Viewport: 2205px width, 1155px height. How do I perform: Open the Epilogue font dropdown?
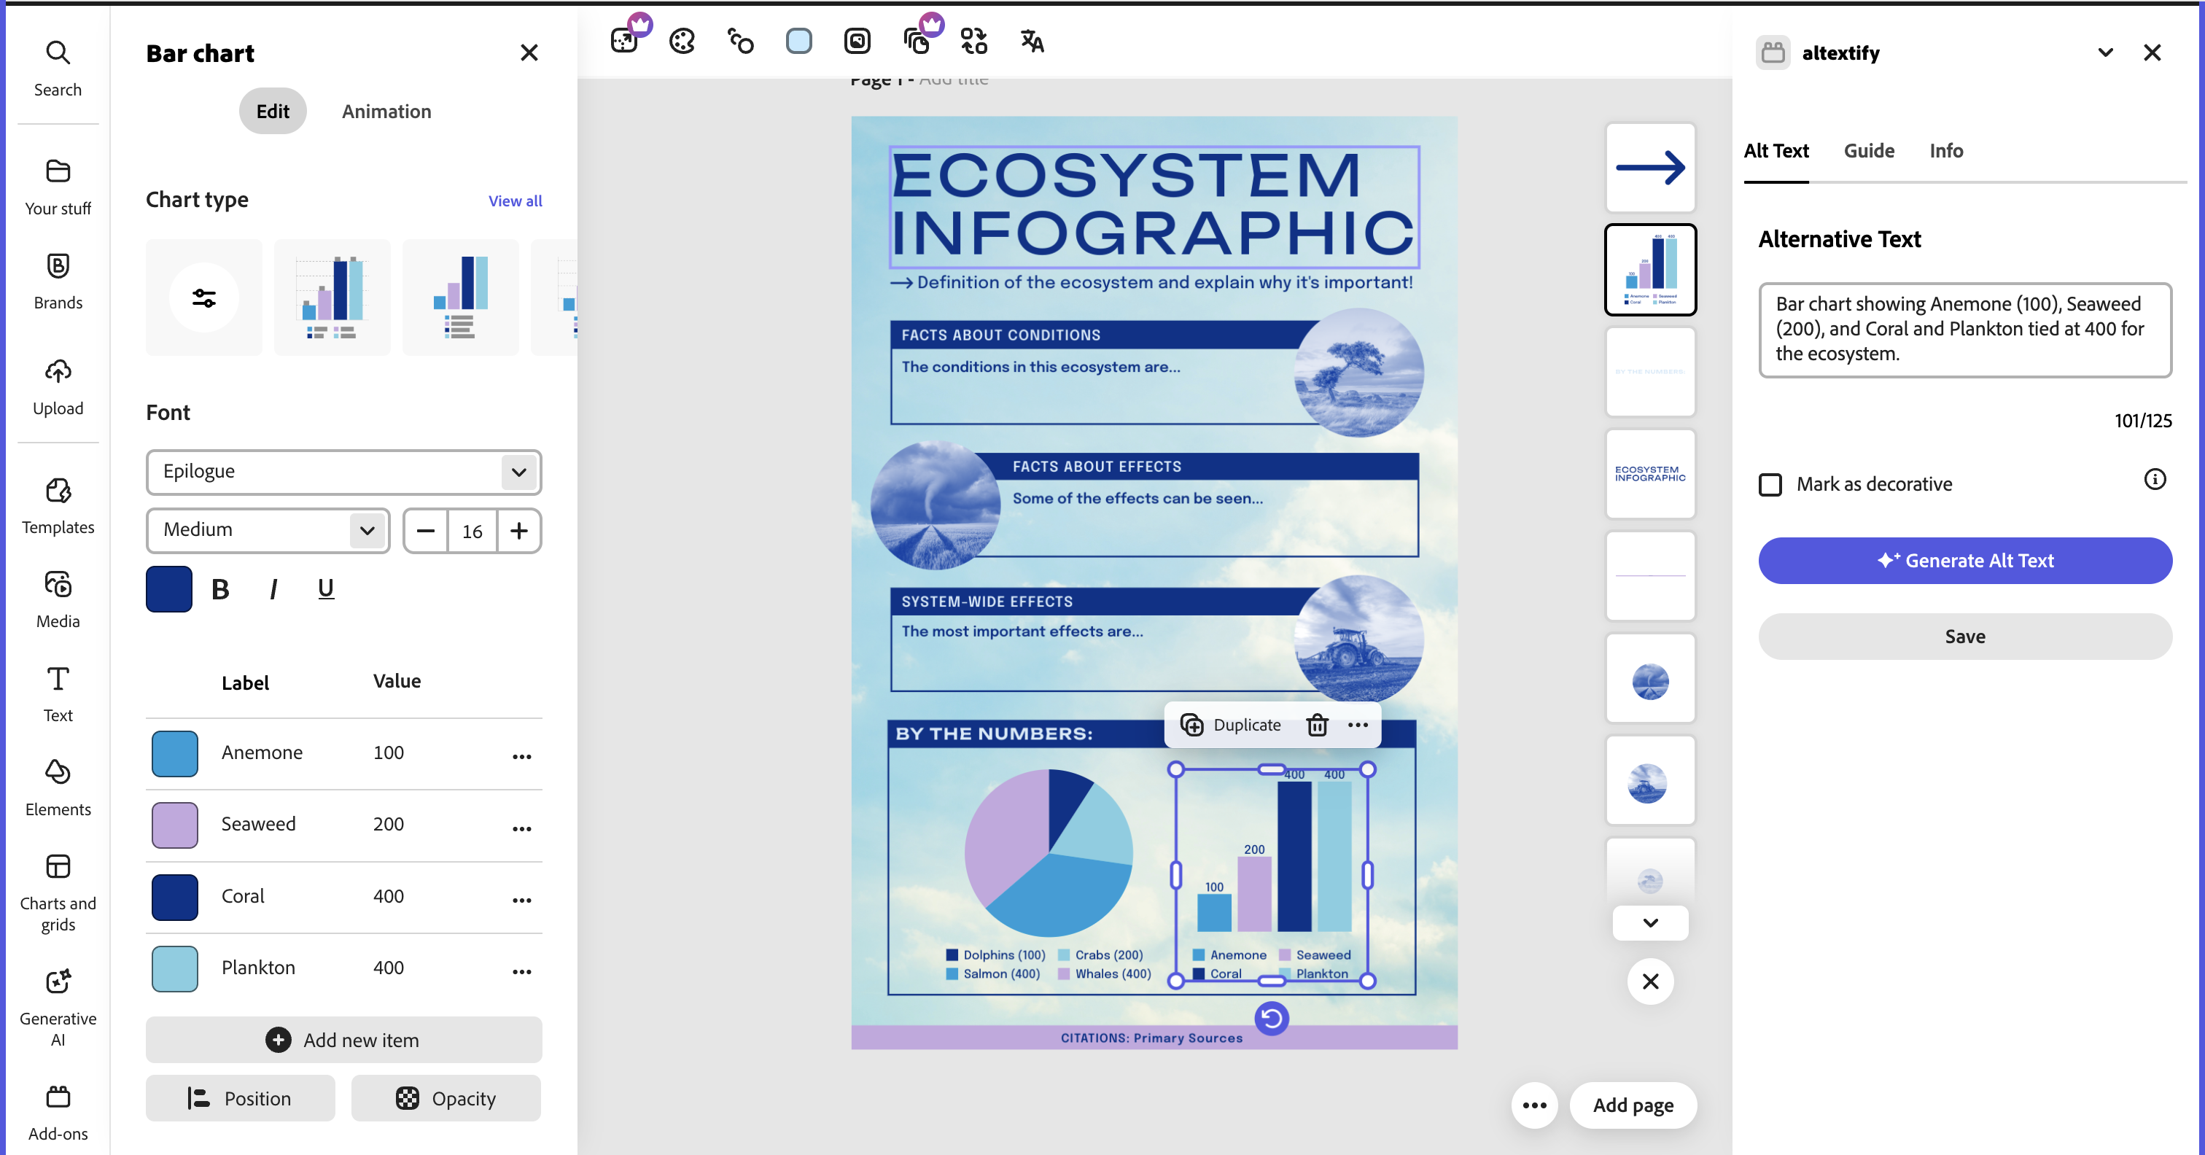click(x=343, y=472)
